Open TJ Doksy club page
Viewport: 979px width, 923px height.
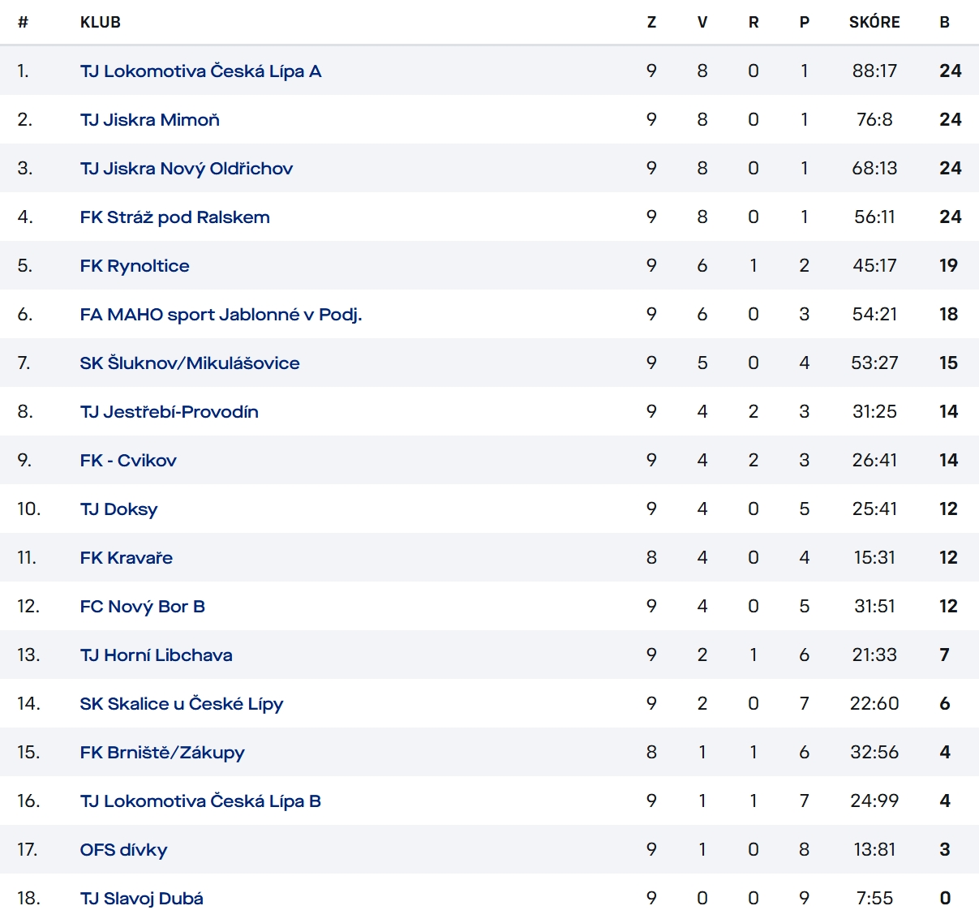[118, 509]
